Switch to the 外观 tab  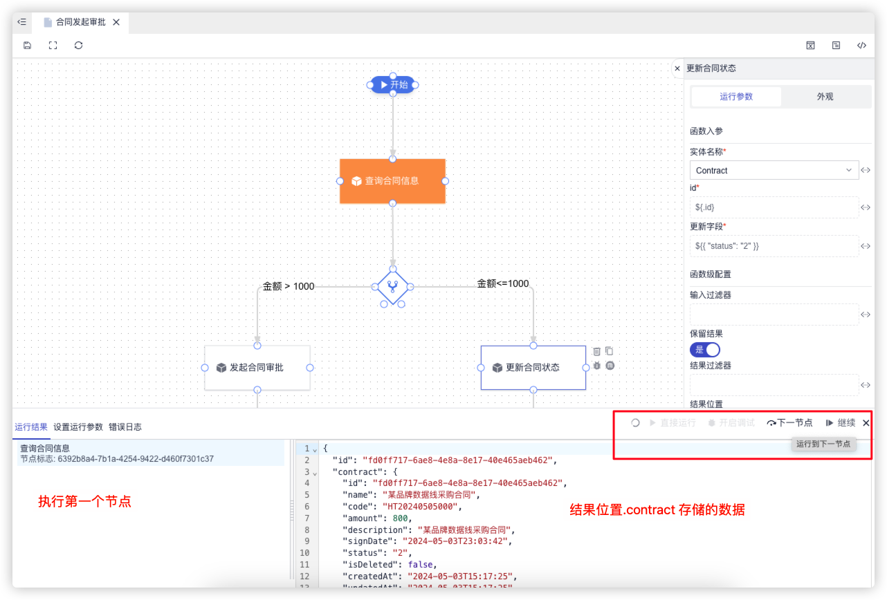(x=825, y=97)
